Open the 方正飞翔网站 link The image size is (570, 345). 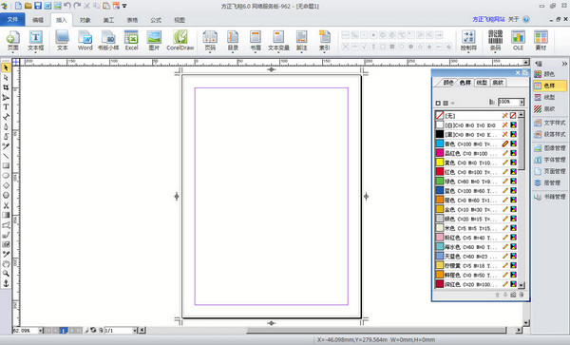coord(488,19)
